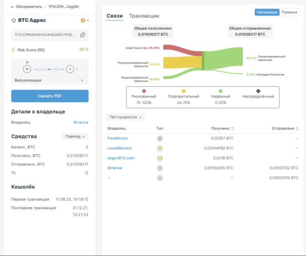Viewport: 306px width, 256px height.
Task: Click the dark Неопределённый legend diamond
Action: (258, 91)
